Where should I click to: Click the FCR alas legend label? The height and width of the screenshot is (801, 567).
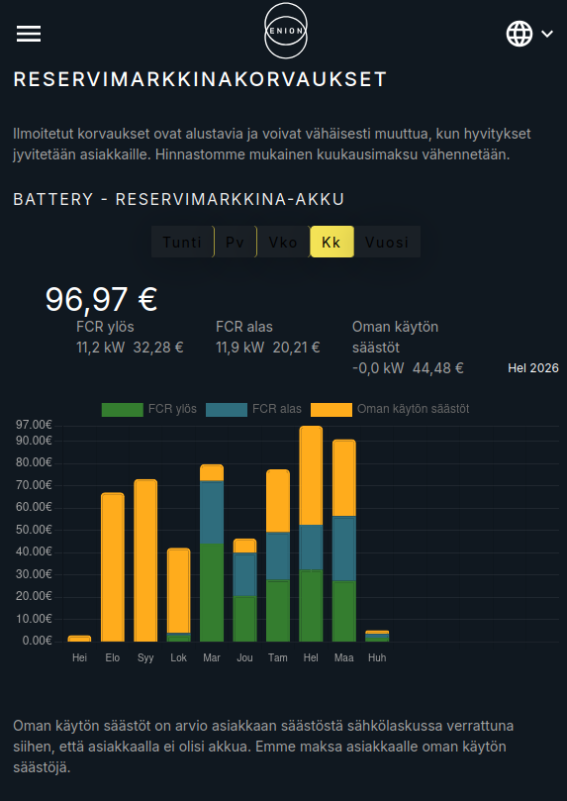pyautogui.click(x=277, y=409)
